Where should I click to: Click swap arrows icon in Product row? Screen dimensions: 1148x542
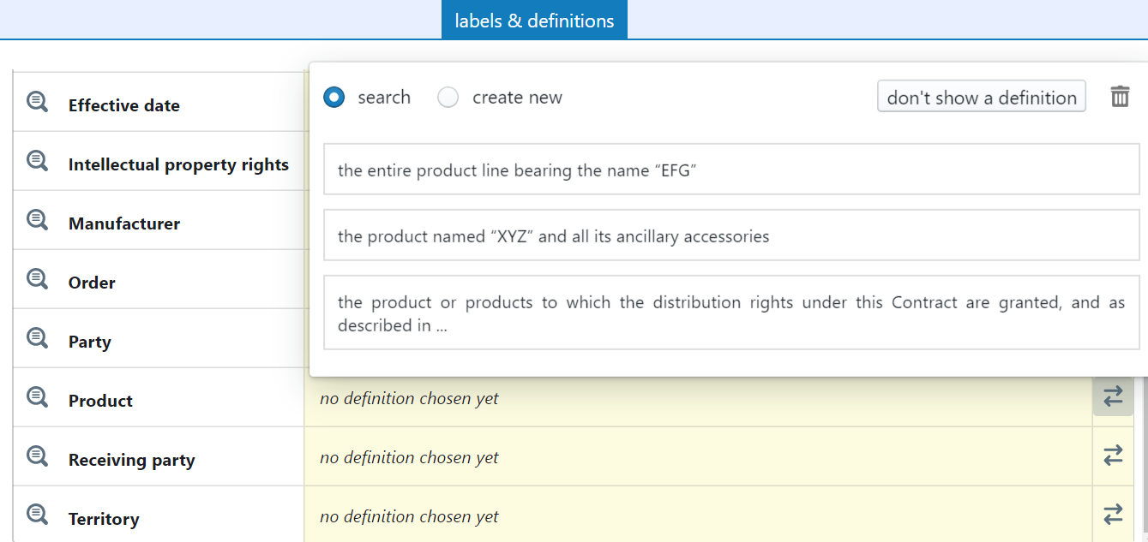pos(1113,396)
